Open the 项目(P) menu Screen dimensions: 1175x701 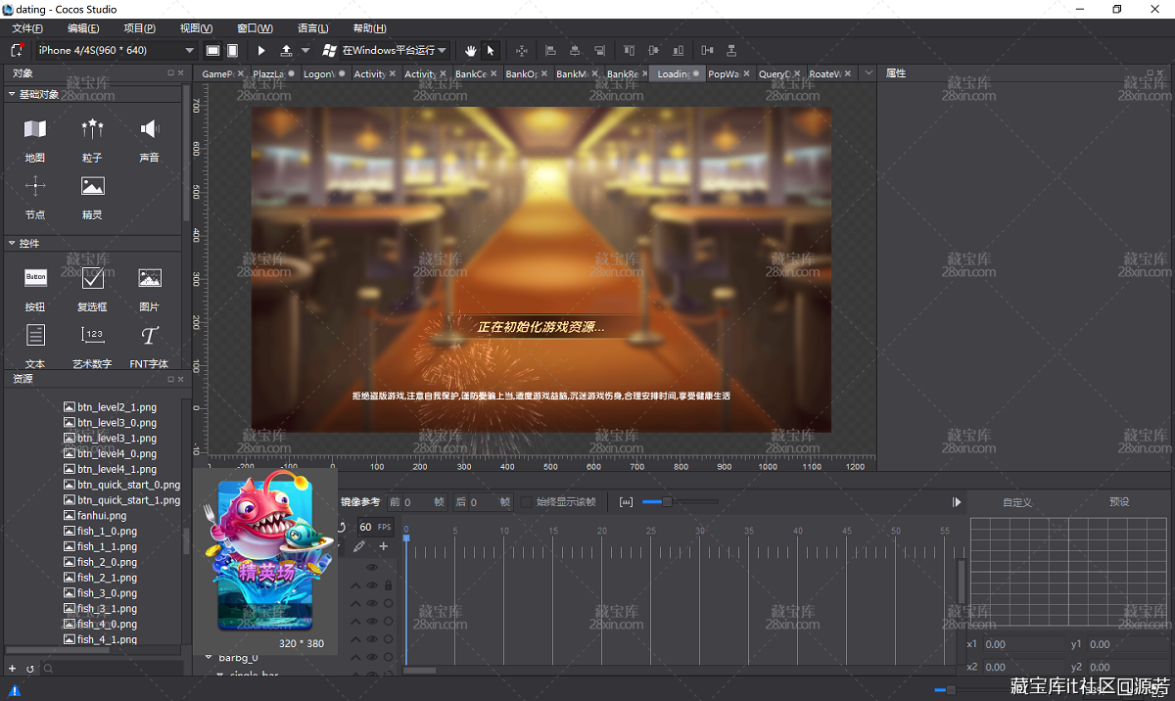pos(140,28)
